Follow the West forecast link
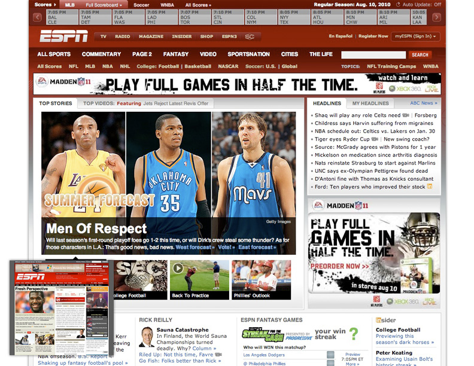474x366 pixels. pyautogui.click(x=195, y=247)
